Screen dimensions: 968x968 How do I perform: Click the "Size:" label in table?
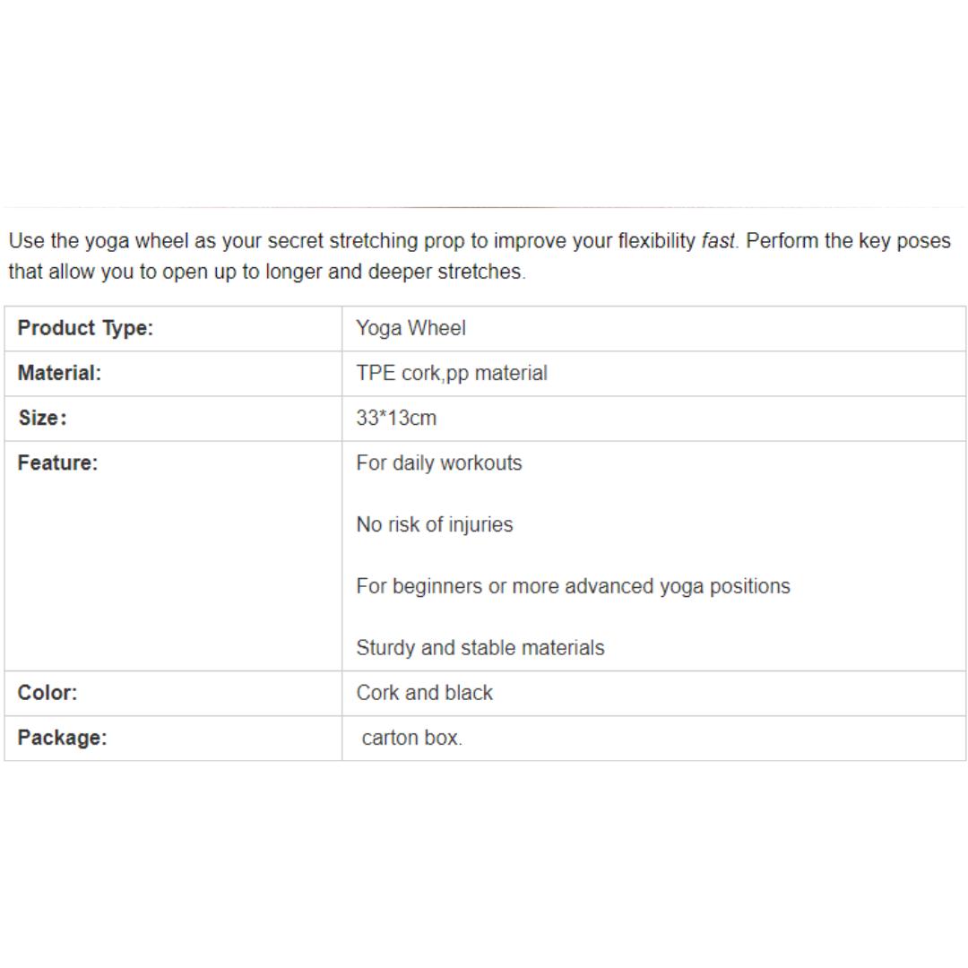(x=42, y=418)
